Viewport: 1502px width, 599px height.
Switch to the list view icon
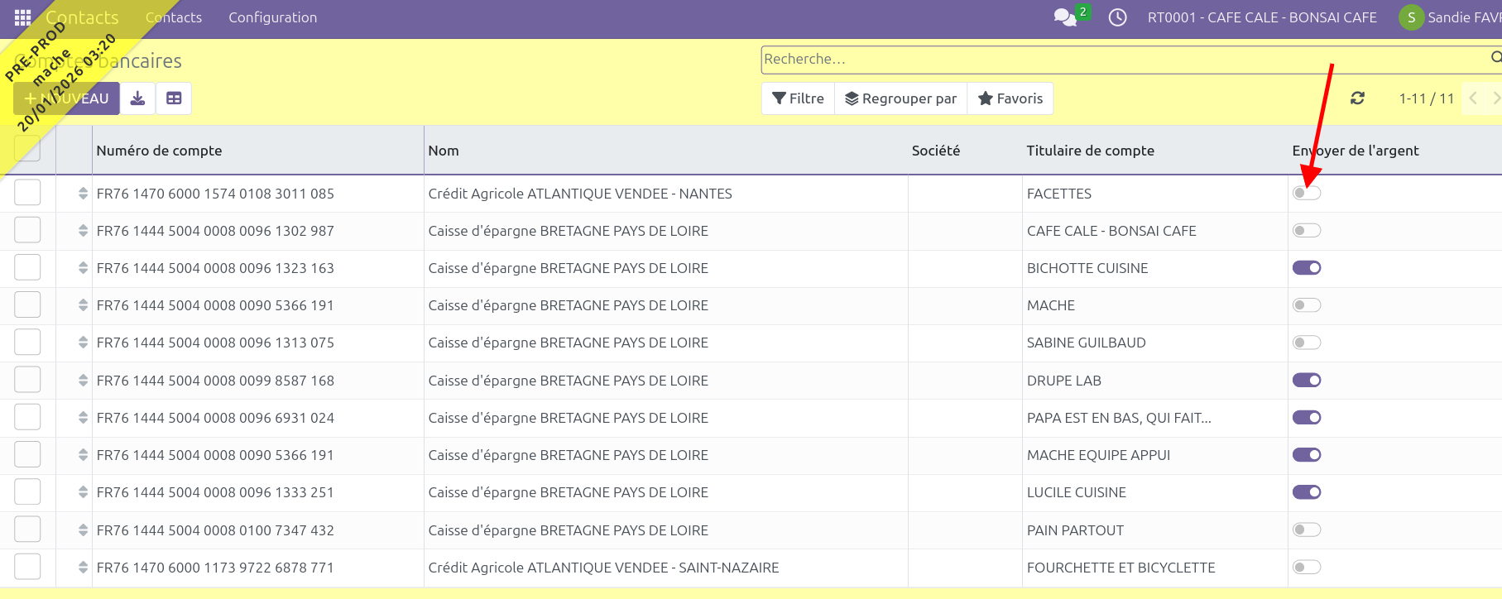point(174,98)
